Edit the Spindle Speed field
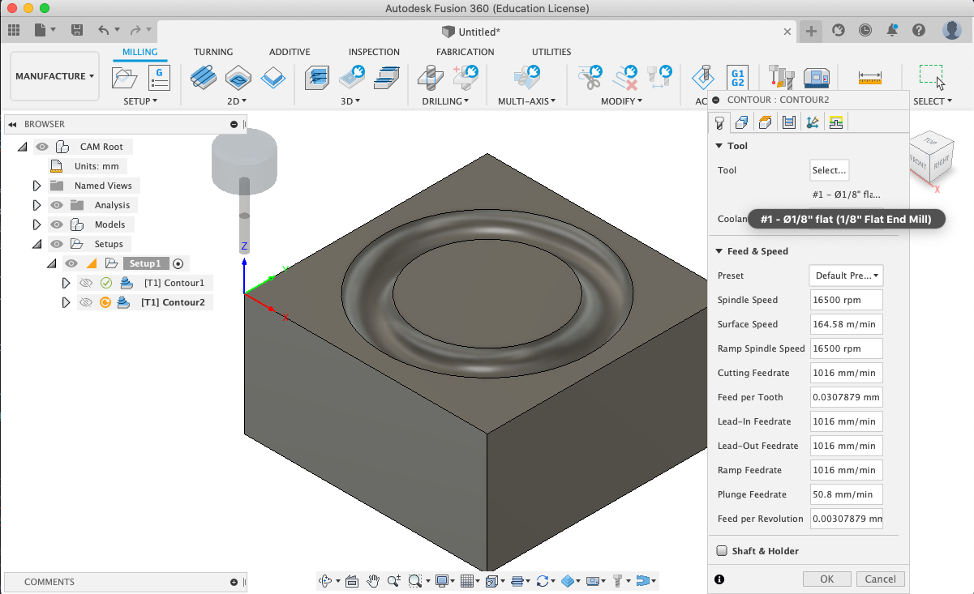The height and width of the screenshot is (594, 974). click(x=846, y=300)
